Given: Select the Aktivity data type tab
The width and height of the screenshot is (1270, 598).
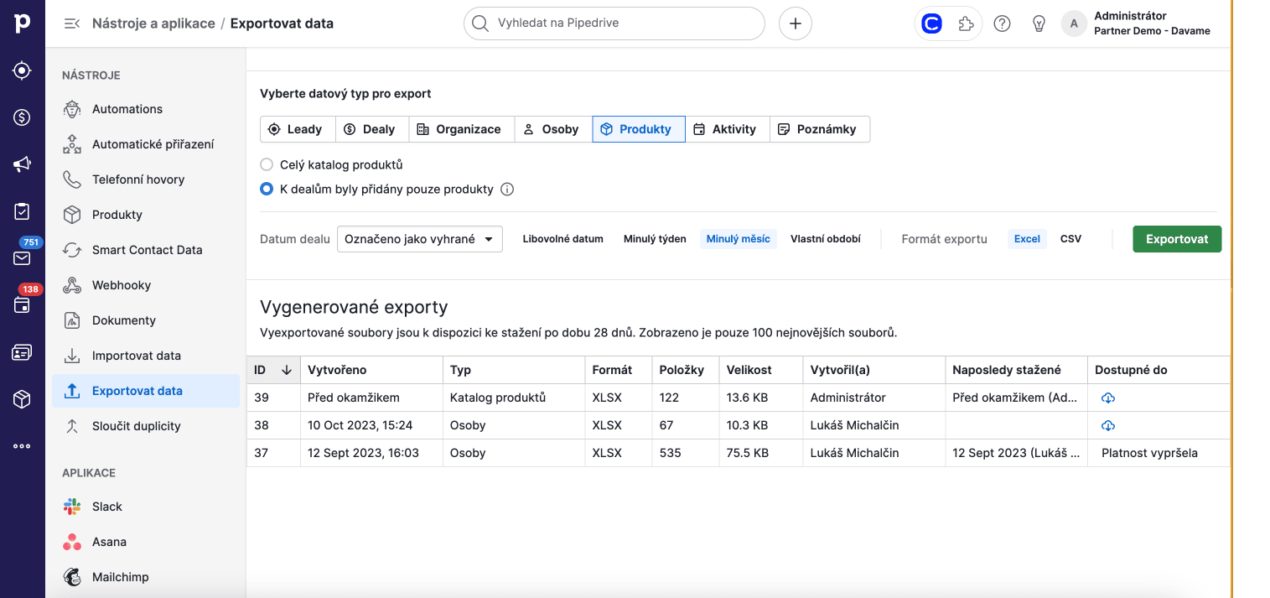Looking at the screenshot, I should (x=726, y=129).
